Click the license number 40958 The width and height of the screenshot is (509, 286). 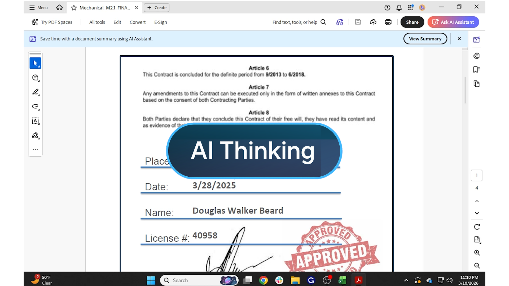click(x=205, y=235)
